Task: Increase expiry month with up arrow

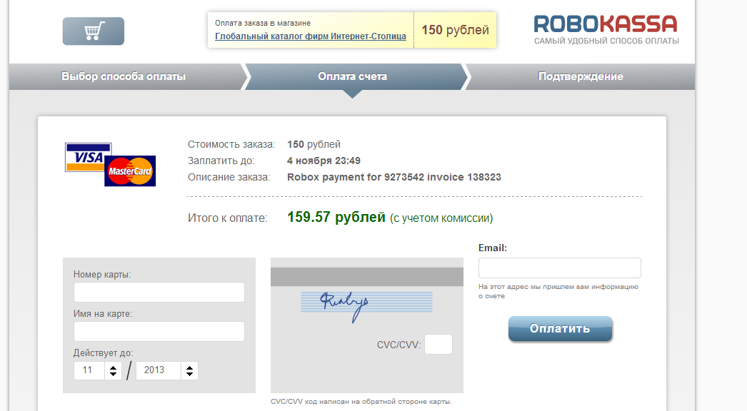Action: click(113, 367)
